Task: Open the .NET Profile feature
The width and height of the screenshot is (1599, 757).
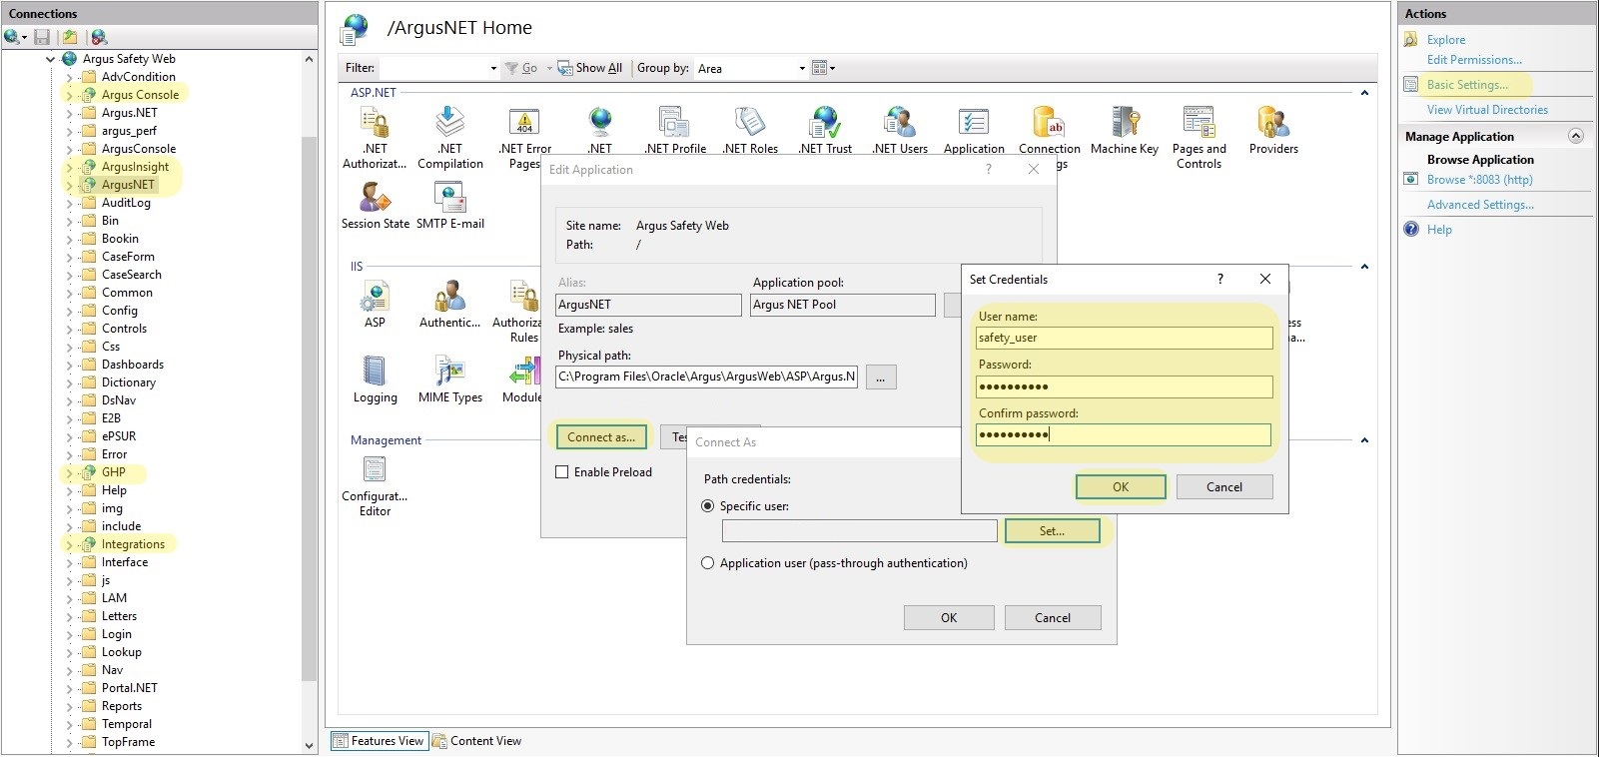Action: click(x=675, y=131)
